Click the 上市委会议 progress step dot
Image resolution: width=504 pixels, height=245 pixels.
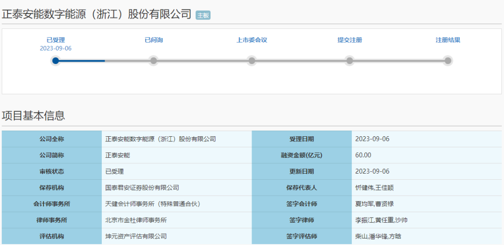click(252, 61)
